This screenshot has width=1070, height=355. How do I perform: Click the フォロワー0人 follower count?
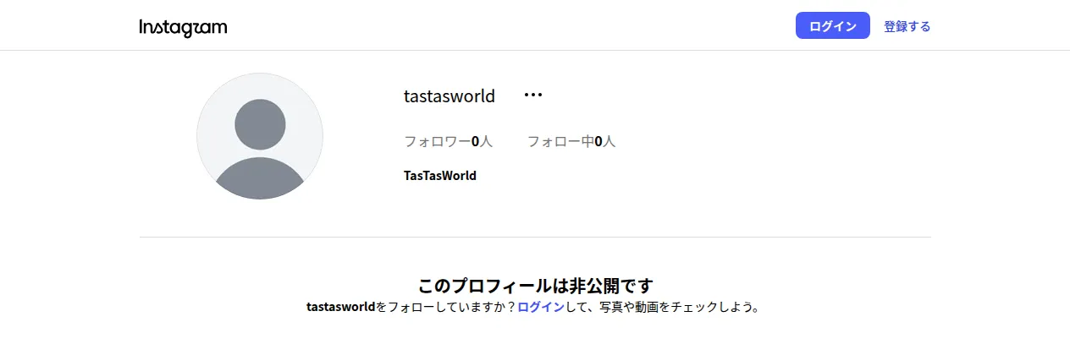coord(448,141)
